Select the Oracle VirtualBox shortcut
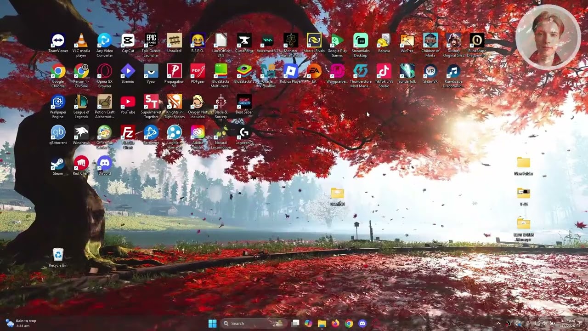588x331 pixels. 267,71
